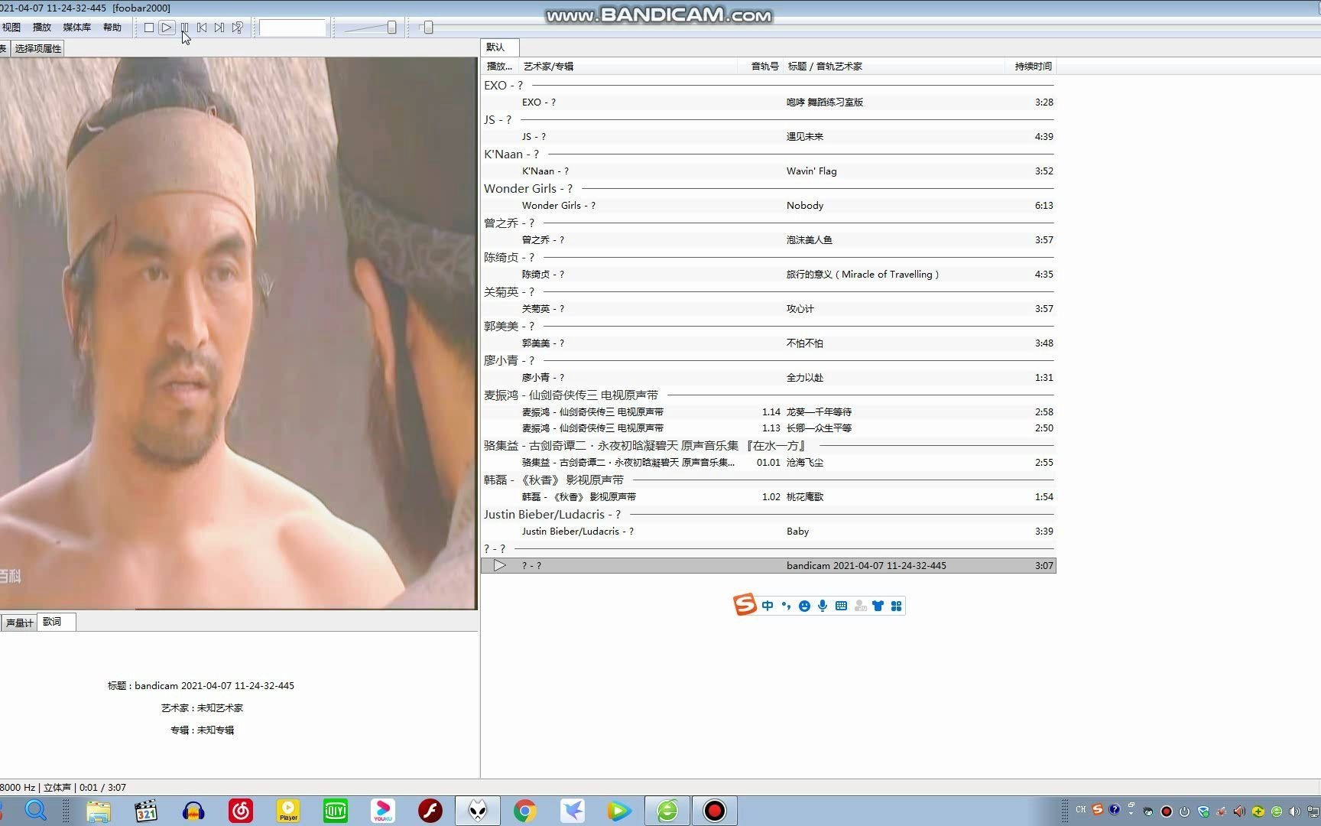Open soft keyboard on Sogou IME bar
The height and width of the screenshot is (826, 1321).
coord(841,606)
